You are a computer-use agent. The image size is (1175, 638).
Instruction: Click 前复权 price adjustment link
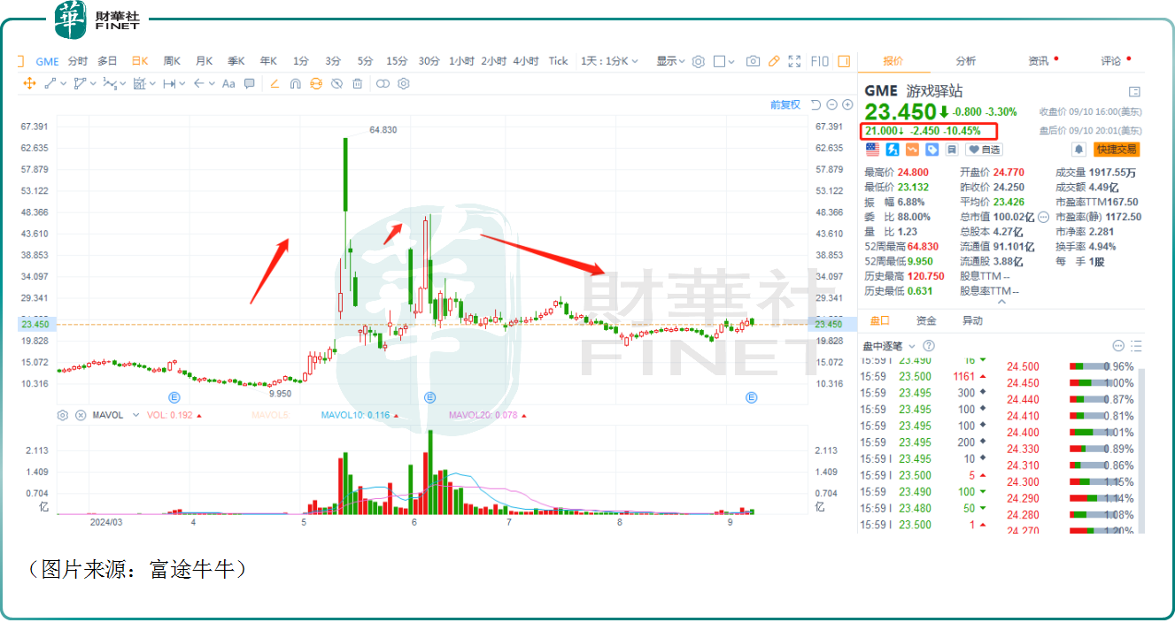click(x=785, y=104)
